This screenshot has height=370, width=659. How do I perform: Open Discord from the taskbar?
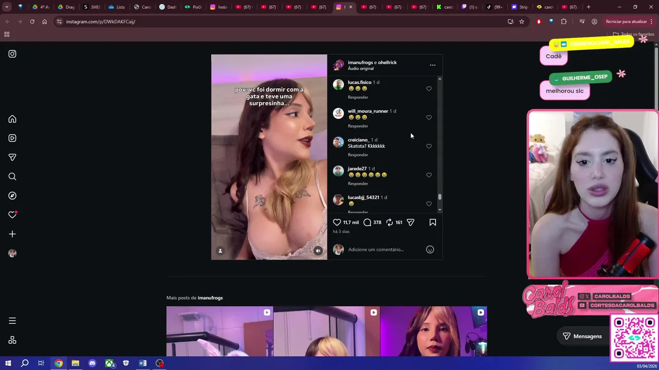[x=92, y=363]
